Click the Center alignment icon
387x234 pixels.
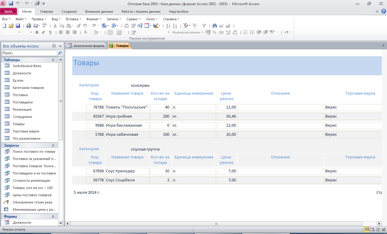[x=67, y=32]
